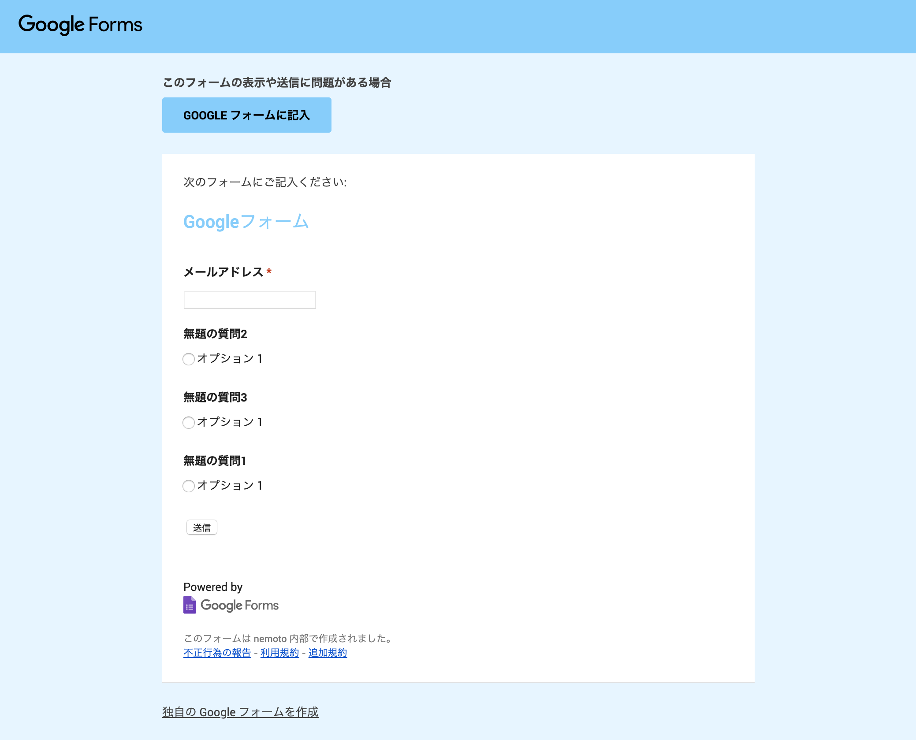
Task: Open the 不正行為の報告 link
Action: pos(217,653)
